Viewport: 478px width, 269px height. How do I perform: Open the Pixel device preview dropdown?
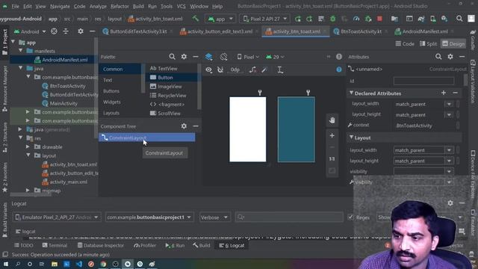pyautogui.click(x=248, y=57)
